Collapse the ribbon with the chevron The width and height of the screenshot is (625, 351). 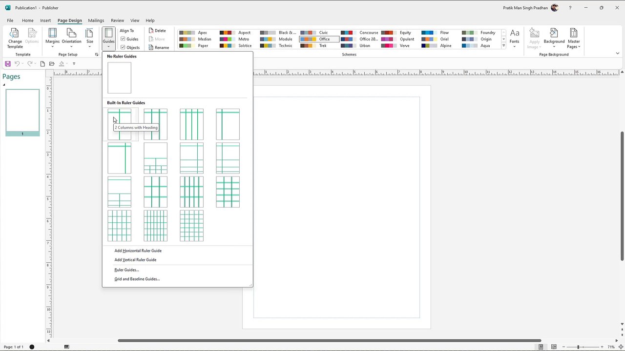[618, 54]
